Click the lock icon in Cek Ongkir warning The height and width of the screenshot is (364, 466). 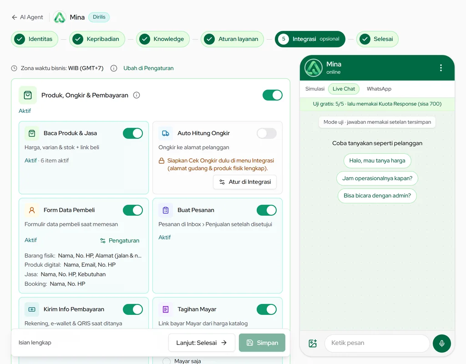162,161
